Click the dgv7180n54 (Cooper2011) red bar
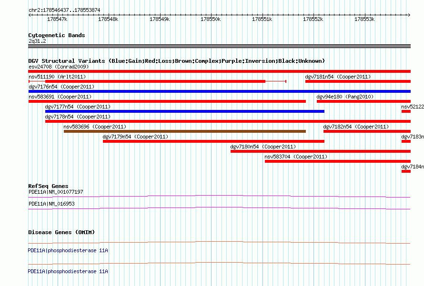Image resolution: width=424 pixels, height=286 pixels. pyautogui.click(x=321, y=151)
